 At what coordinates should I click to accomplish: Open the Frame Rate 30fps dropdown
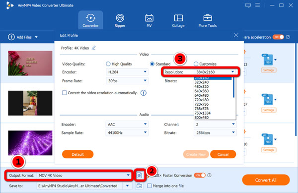(x=127, y=81)
